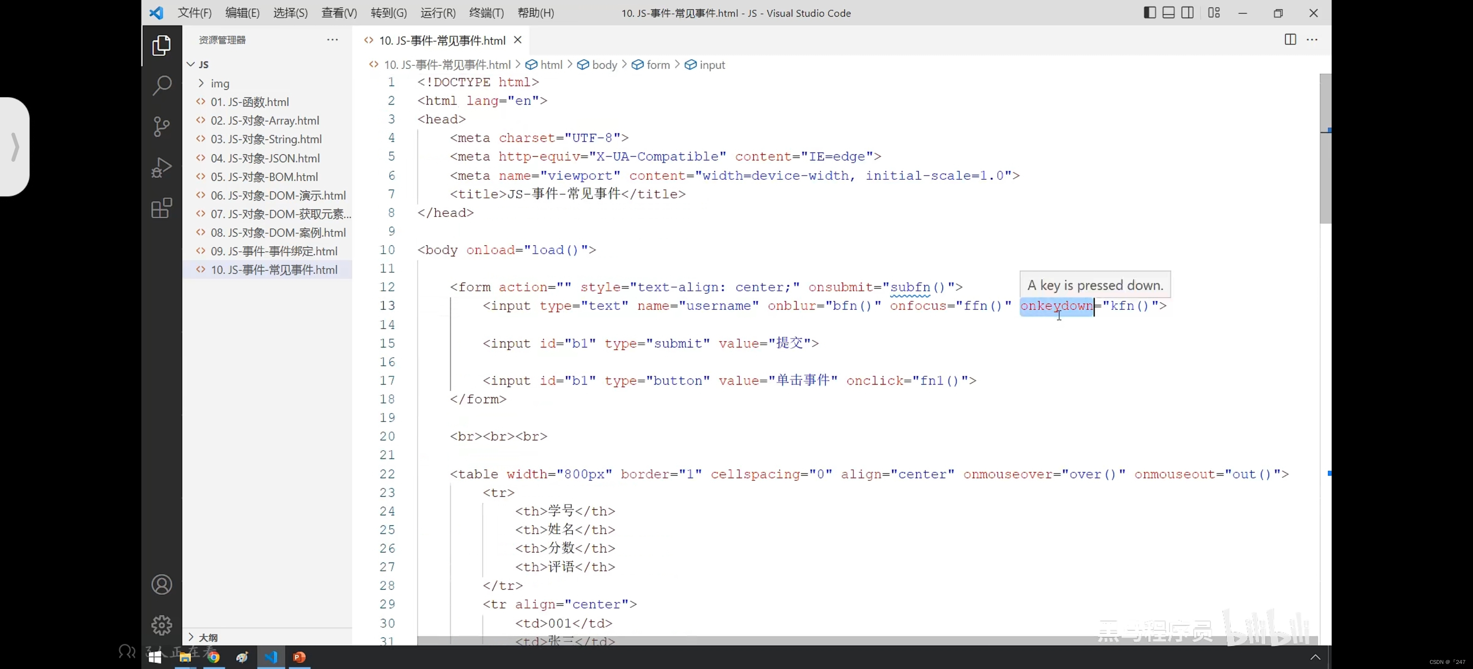
Task: Open 09. JS-事件-事件绑定.html file
Action: coord(268,251)
